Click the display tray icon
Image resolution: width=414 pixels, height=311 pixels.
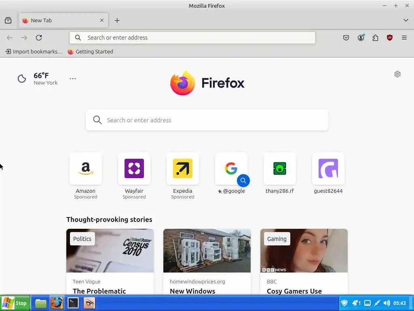click(x=368, y=303)
